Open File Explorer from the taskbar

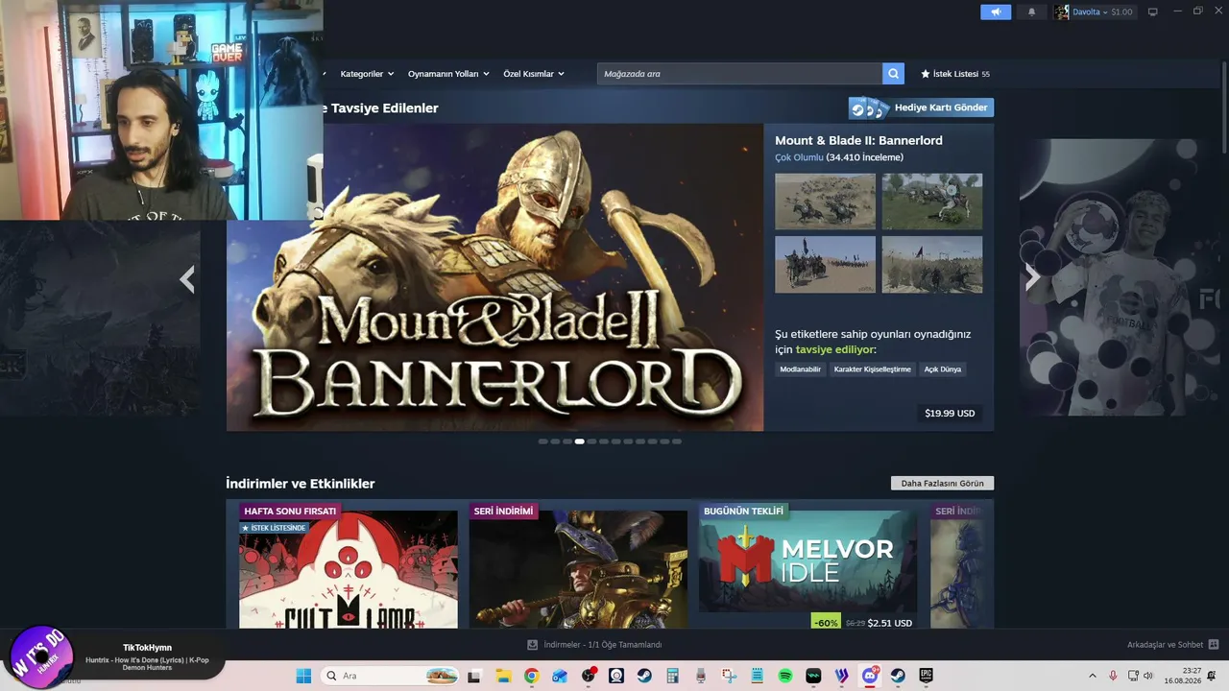pyautogui.click(x=503, y=676)
